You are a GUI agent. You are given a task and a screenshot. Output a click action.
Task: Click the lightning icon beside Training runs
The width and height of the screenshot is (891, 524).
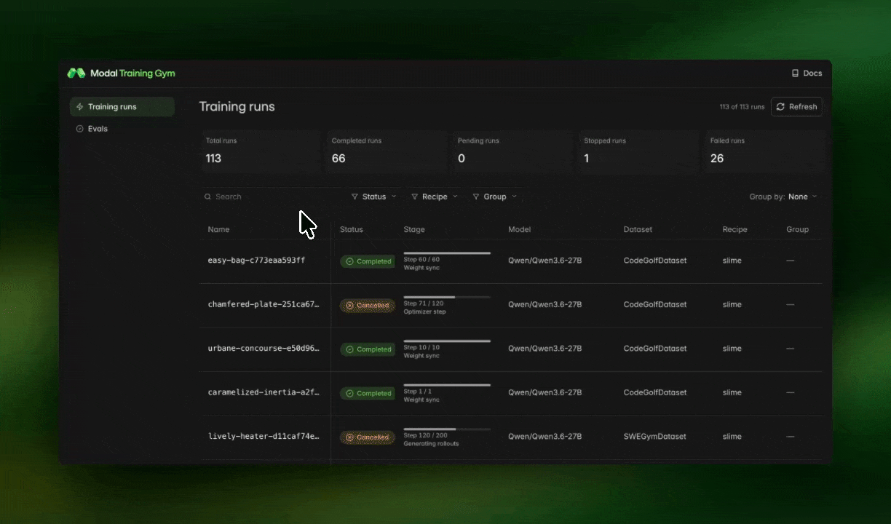[80, 107]
